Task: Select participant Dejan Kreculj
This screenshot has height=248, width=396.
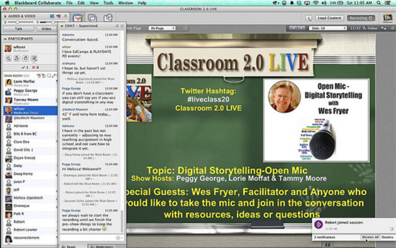Action: click(x=30, y=158)
